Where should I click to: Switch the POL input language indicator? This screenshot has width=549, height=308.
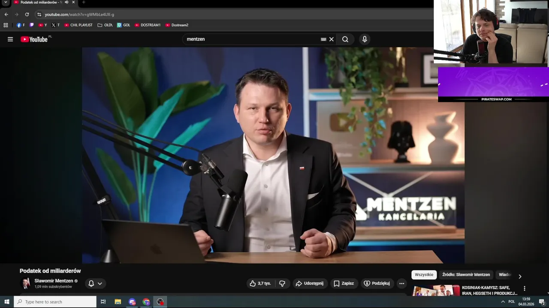click(511, 302)
